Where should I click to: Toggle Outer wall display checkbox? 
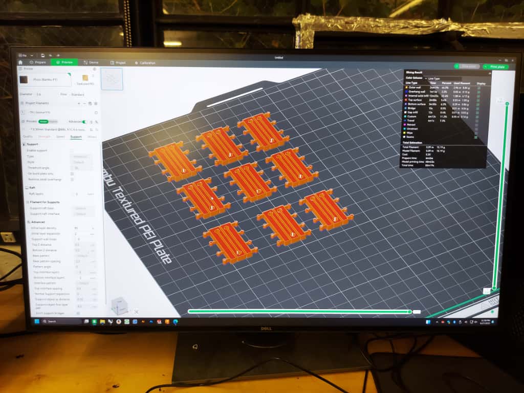click(x=479, y=88)
